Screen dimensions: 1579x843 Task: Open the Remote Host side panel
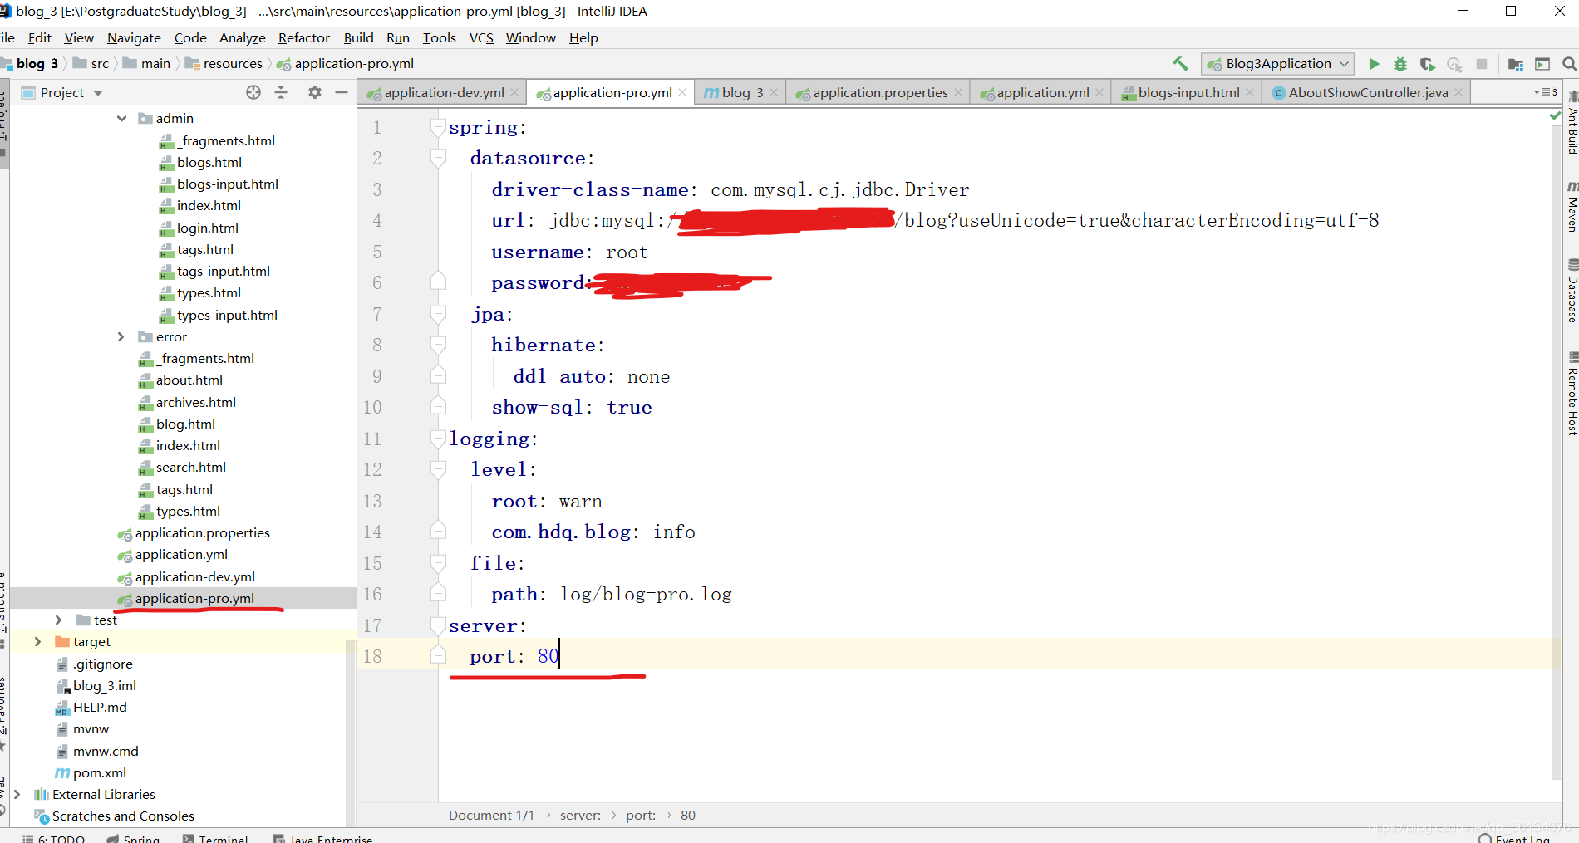click(1572, 394)
